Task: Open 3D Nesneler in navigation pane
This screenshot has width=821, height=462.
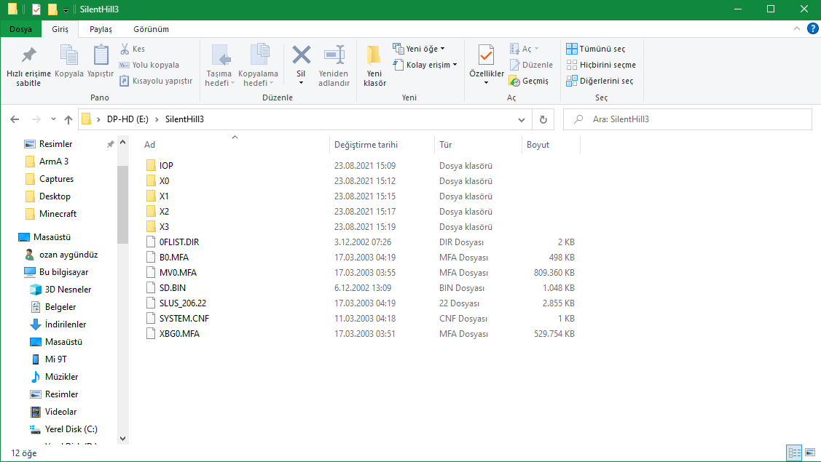Action: coord(68,290)
